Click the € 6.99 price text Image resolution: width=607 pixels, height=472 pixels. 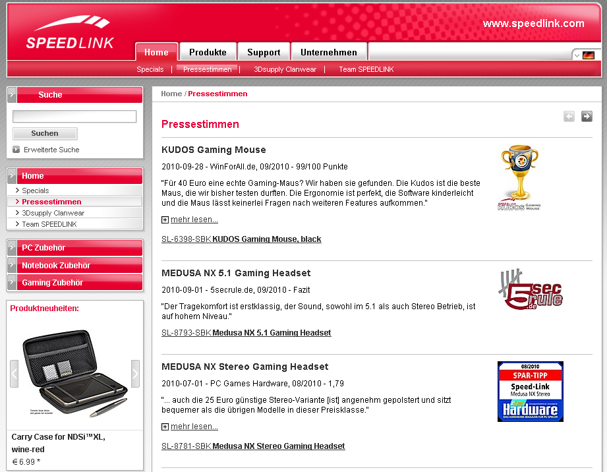[x=26, y=462]
